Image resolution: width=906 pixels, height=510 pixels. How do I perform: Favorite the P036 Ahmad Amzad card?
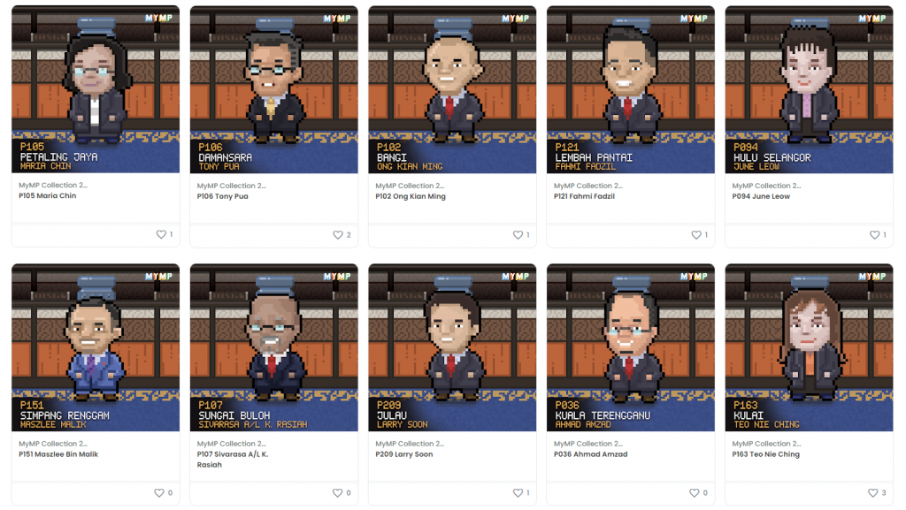[695, 492]
